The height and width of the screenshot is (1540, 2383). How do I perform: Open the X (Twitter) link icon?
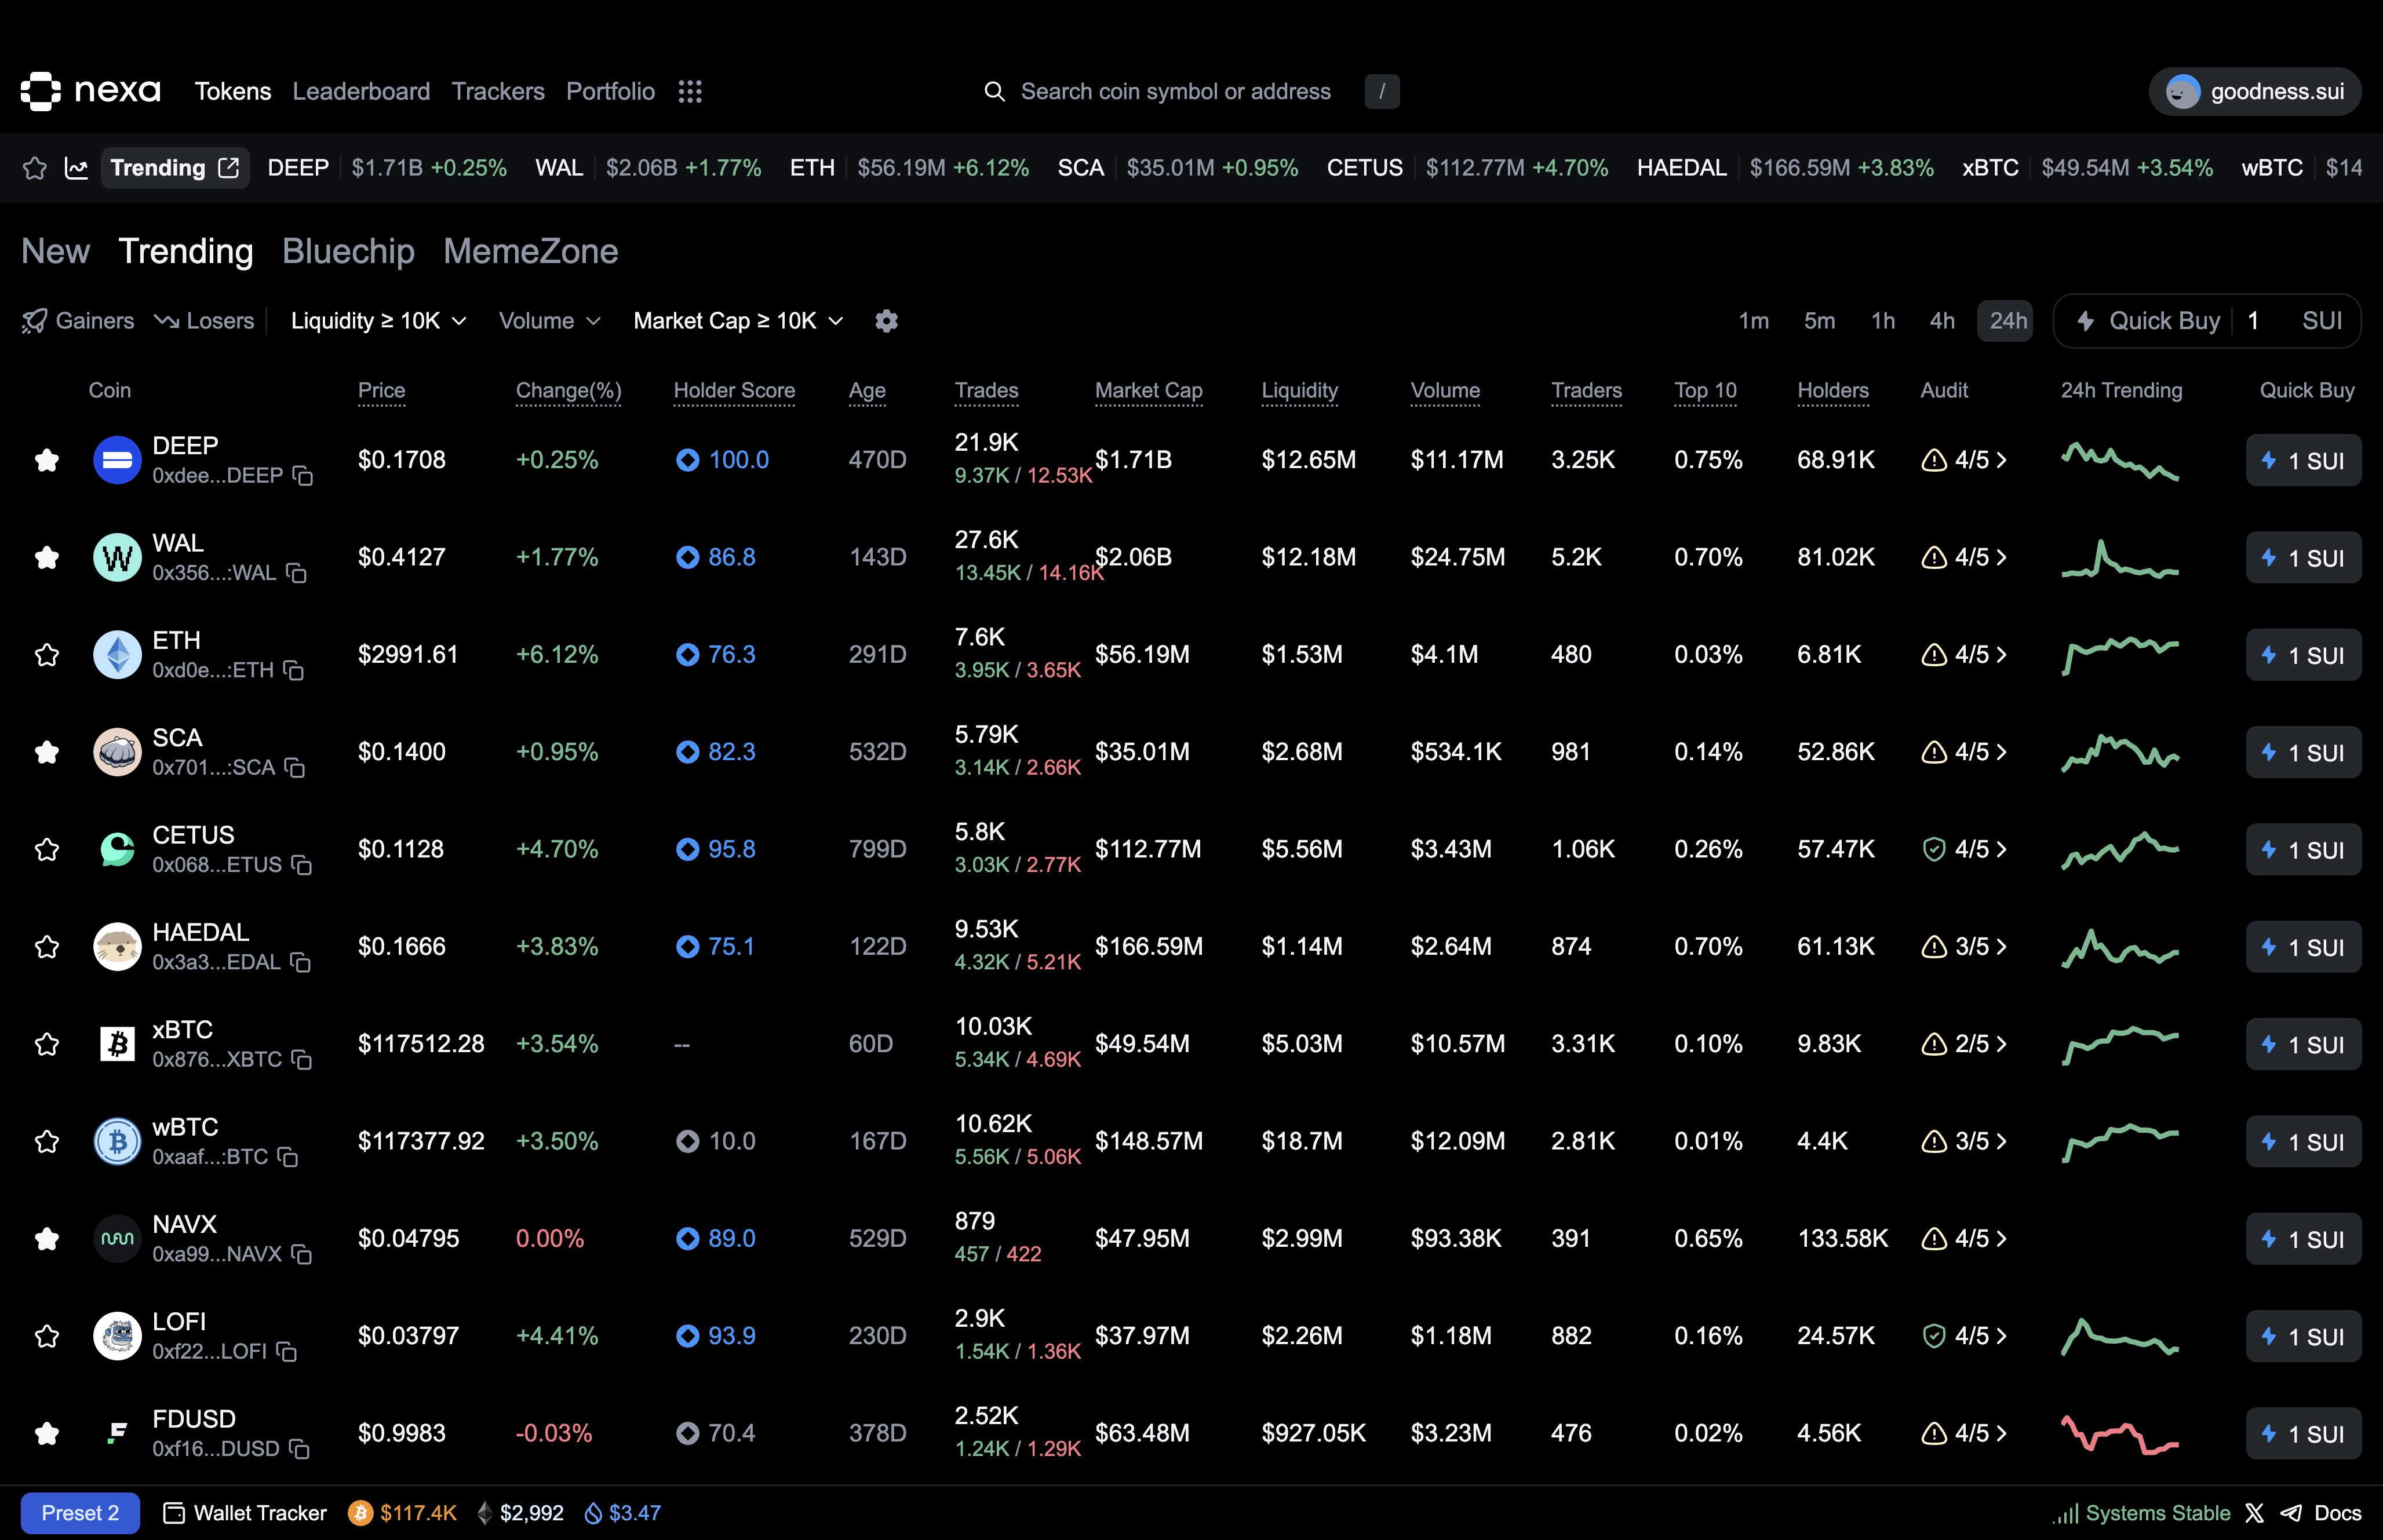(x=2254, y=1513)
